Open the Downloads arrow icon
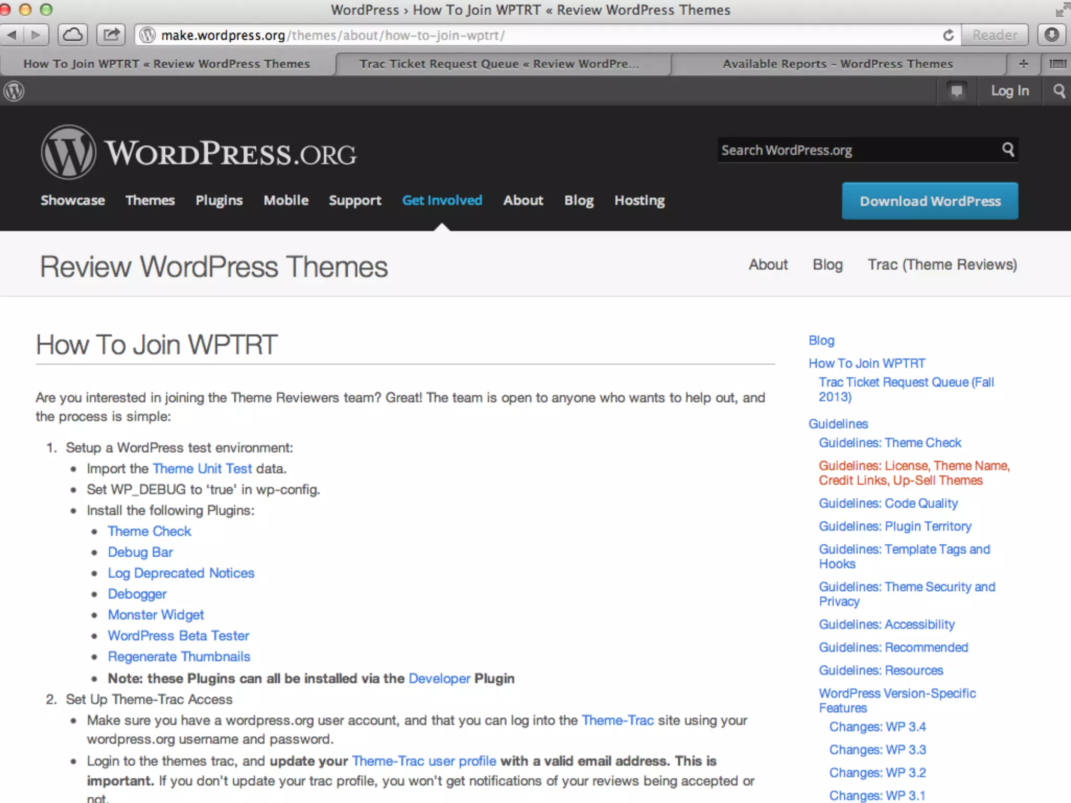The image size is (1071, 803). tap(1052, 35)
